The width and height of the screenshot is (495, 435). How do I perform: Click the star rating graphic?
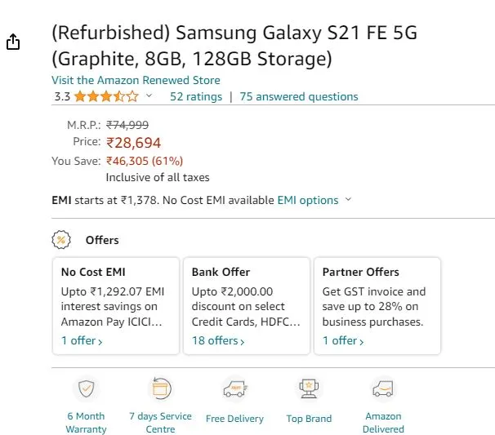pyautogui.click(x=107, y=96)
